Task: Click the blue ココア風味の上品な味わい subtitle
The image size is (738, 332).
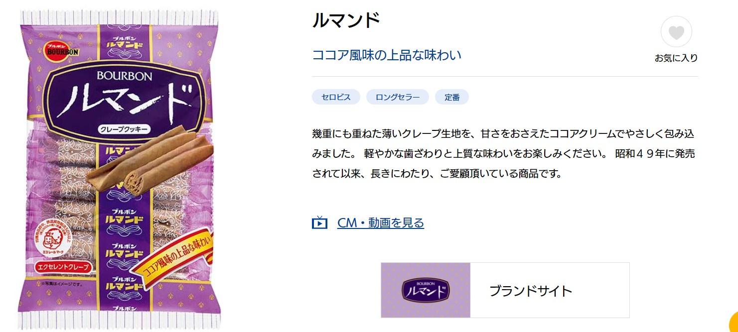Action: (x=387, y=55)
